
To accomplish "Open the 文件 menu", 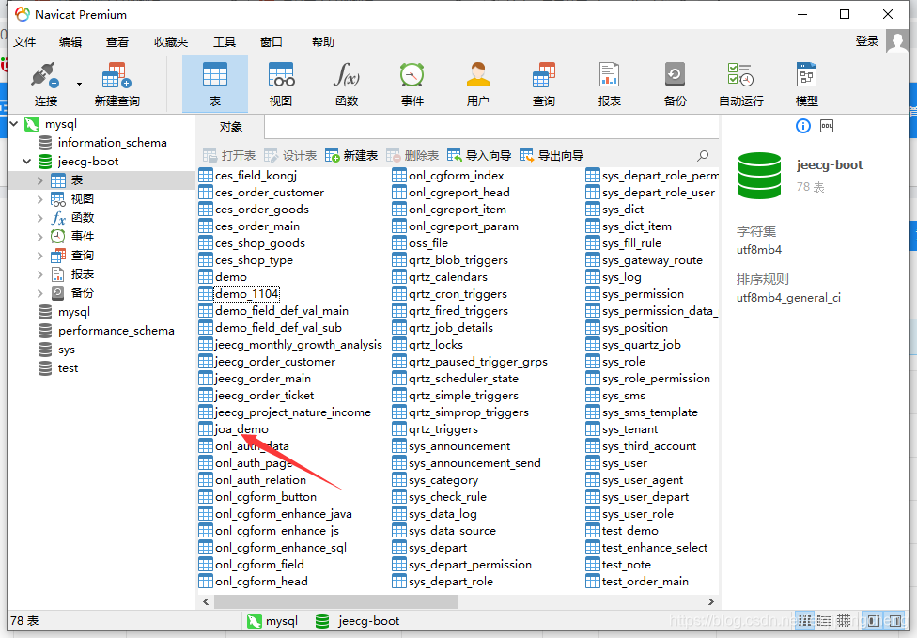I will pyautogui.click(x=24, y=41).
